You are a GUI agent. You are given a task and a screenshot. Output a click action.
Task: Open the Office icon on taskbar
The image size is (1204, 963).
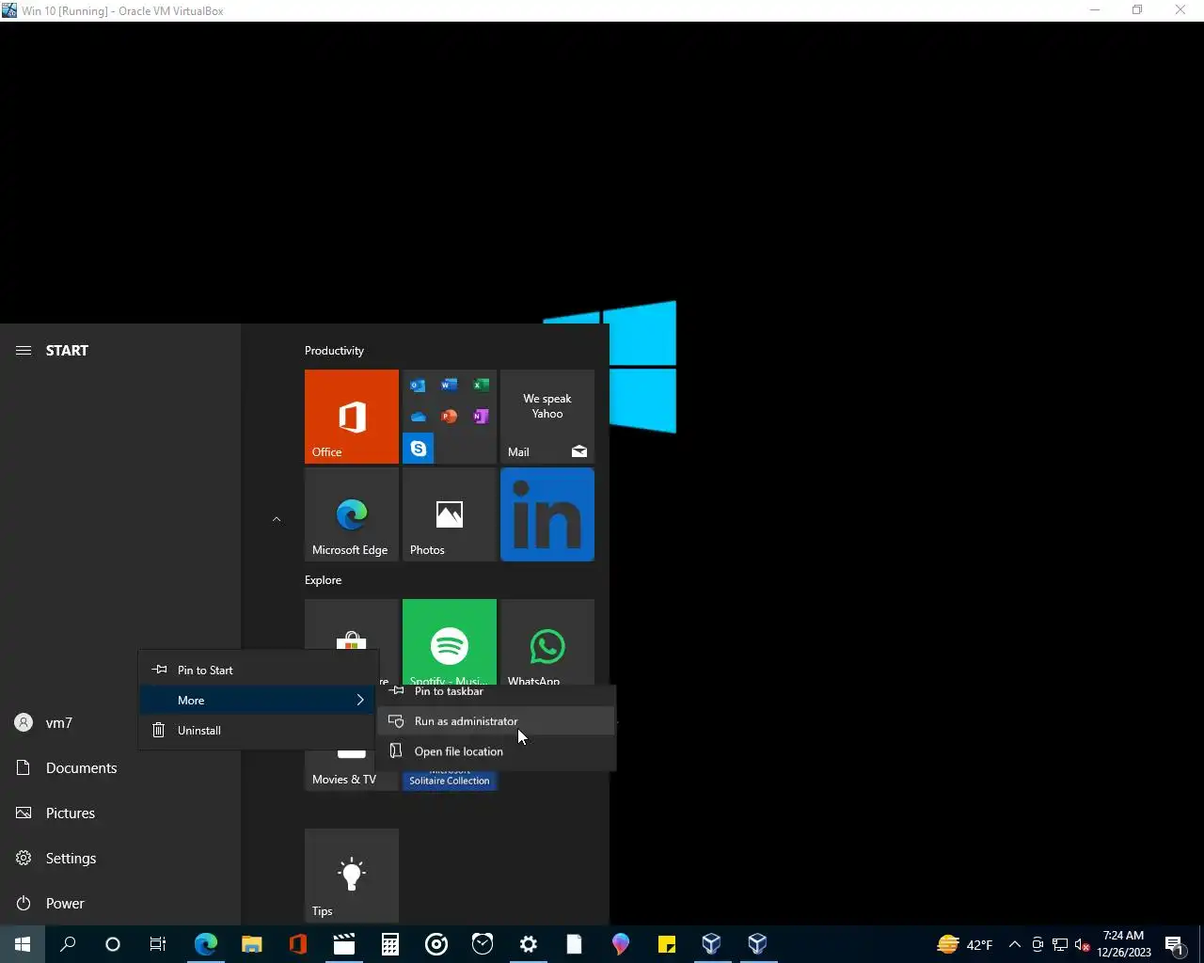click(x=298, y=944)
